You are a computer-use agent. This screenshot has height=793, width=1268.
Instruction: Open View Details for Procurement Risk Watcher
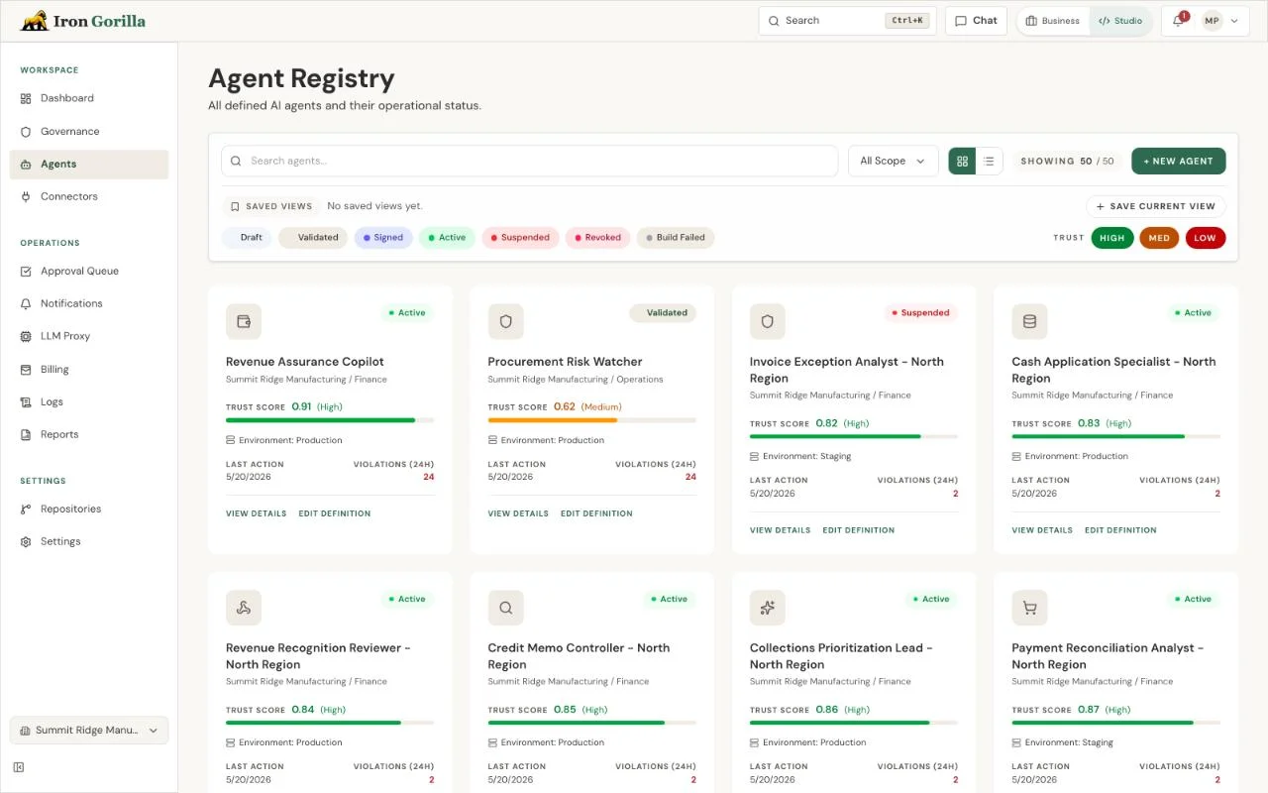pos(518,513)
